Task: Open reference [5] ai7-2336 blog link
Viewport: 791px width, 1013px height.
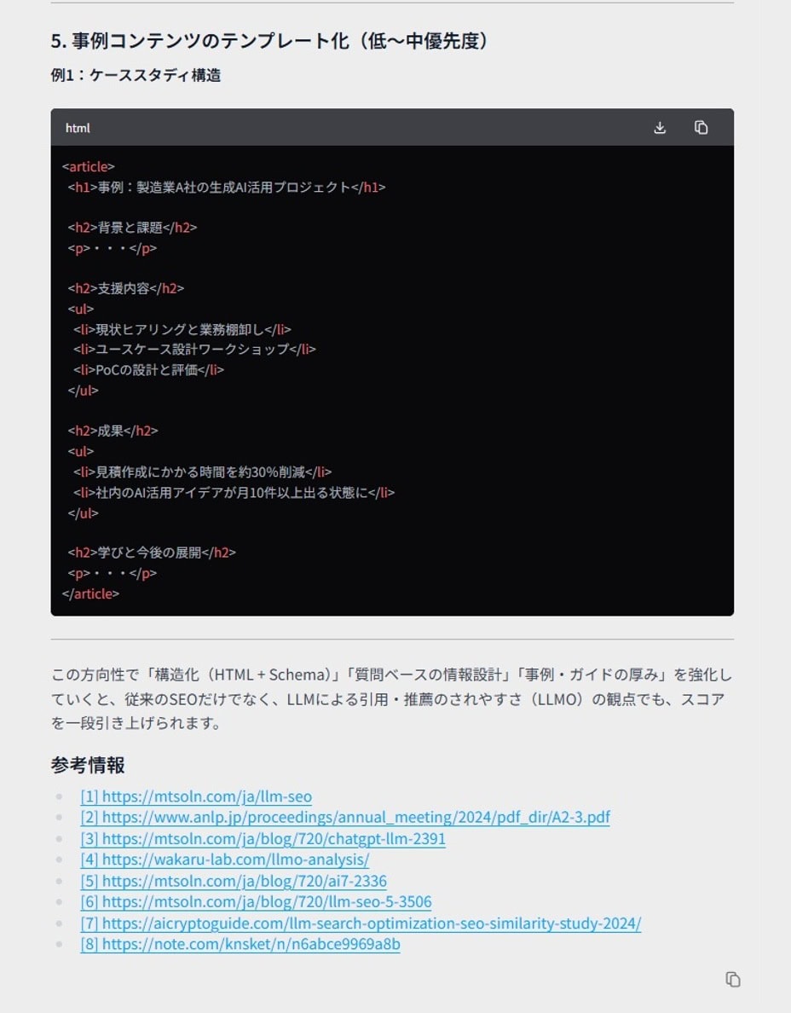Action: 234,881
